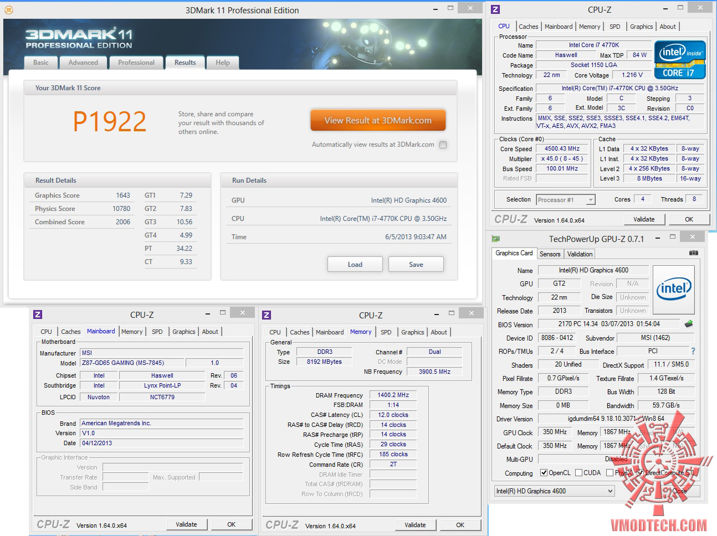Open the GPU-Z graphics adapter dropdown

coord(555,491)
